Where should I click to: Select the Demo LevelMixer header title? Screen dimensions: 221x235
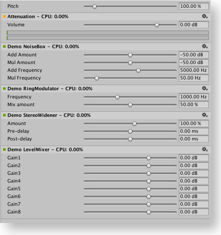point(45,150)
